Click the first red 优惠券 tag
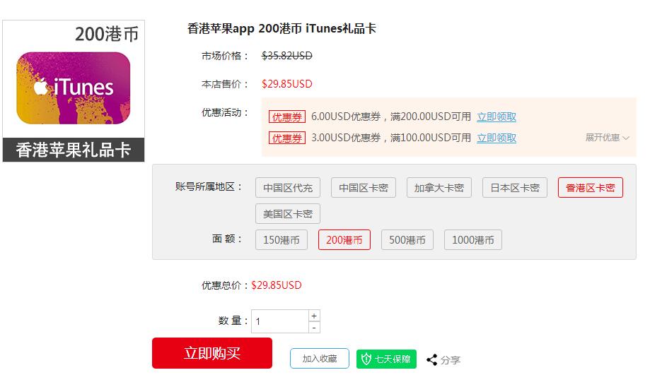 pos(287,117)
